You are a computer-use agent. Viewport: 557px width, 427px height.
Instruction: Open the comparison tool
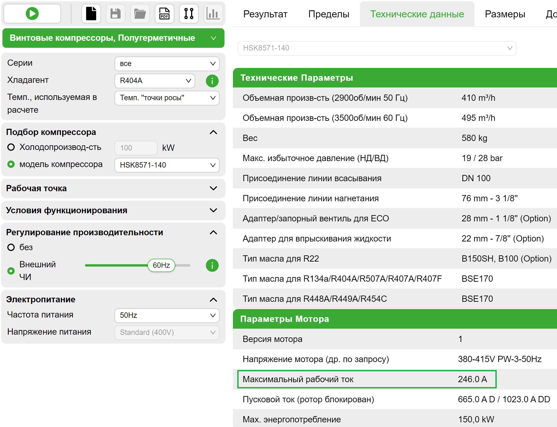click(x=189, y=13)
